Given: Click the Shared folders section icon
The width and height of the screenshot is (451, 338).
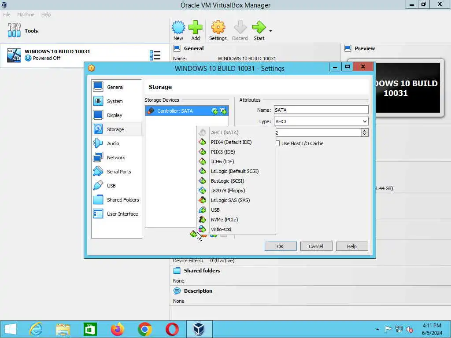Looking at the screenshot, I should pyautogui.click(x=177, y=271).
